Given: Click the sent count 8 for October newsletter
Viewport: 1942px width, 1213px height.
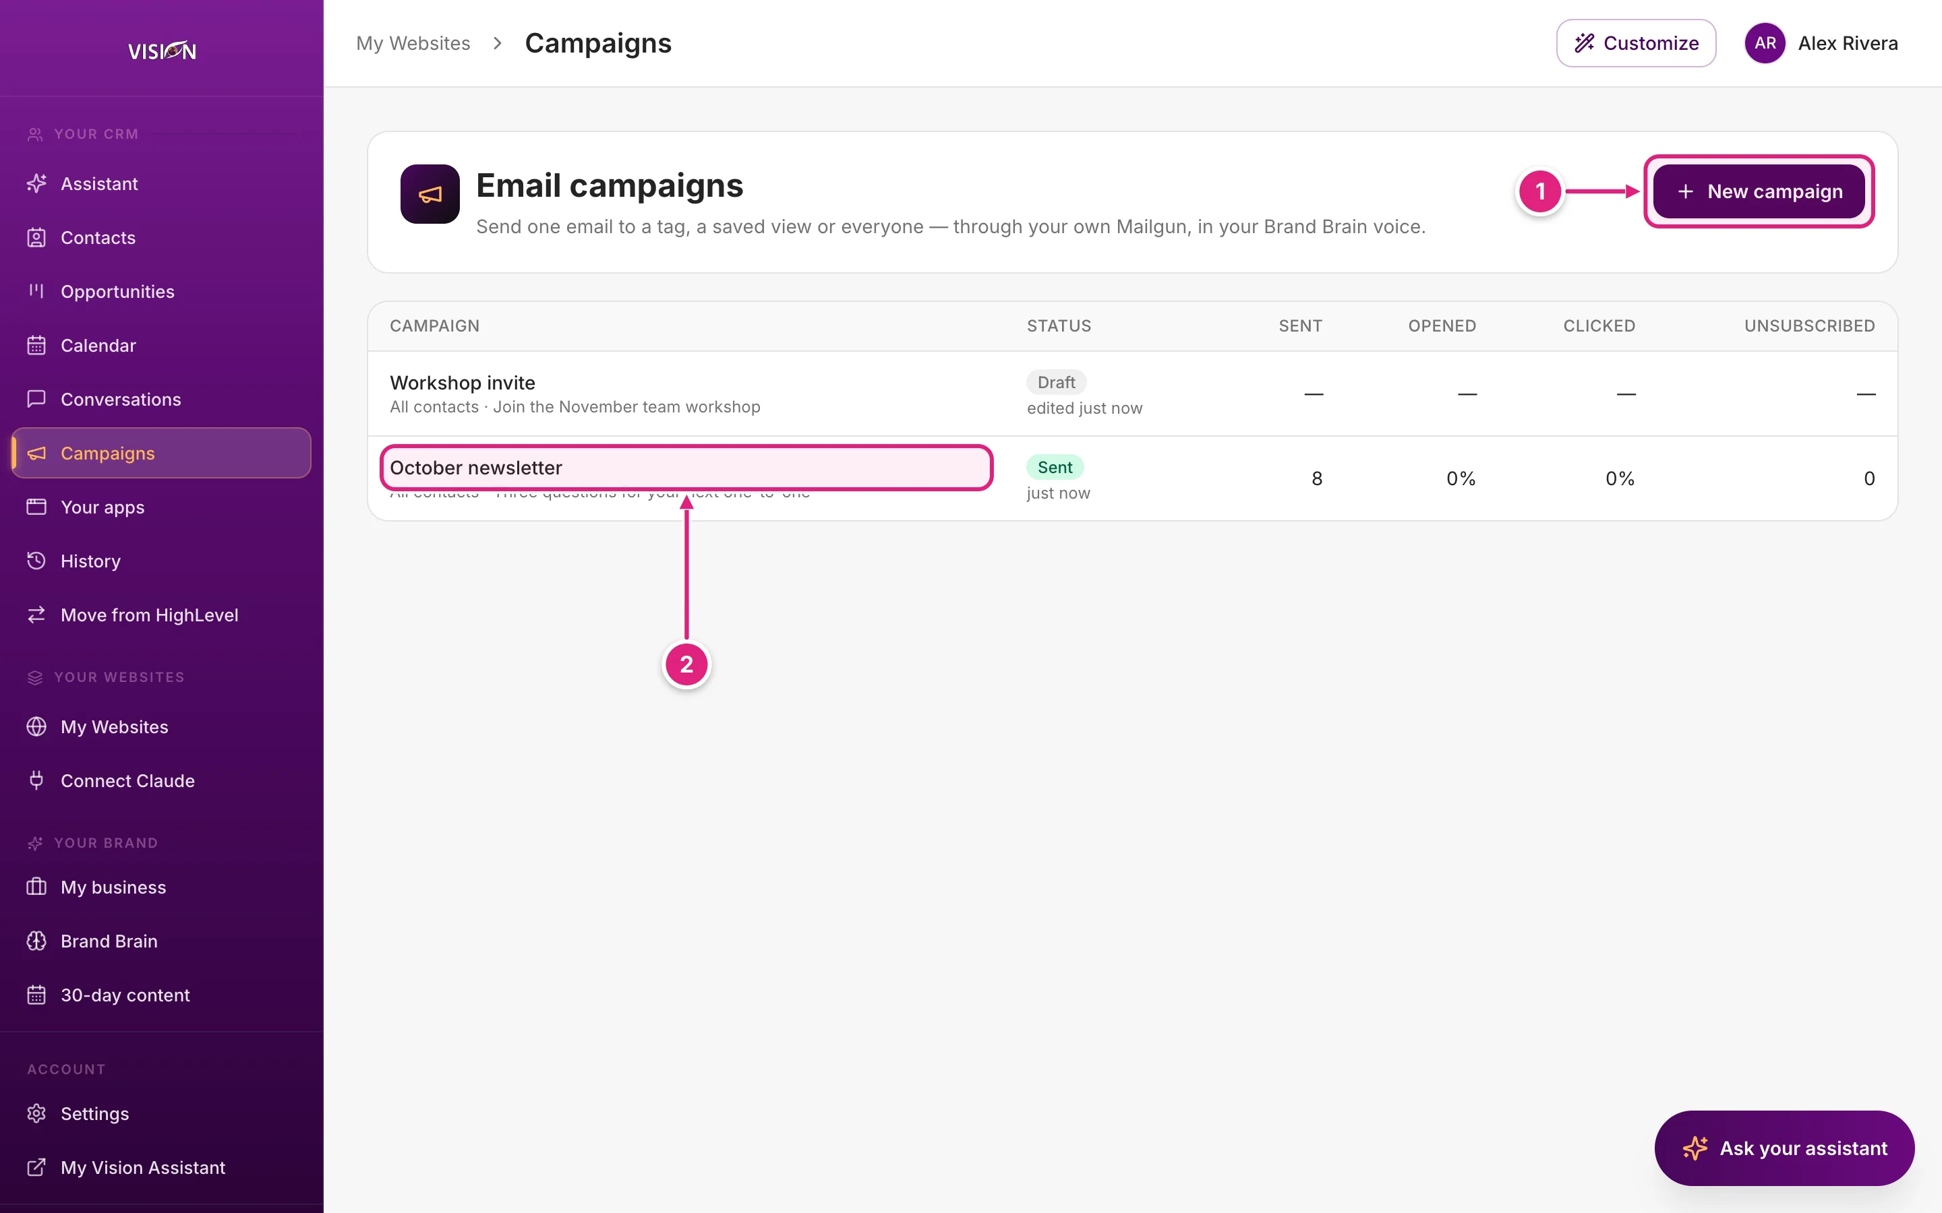Looking at the screenshot, I should (1317, 479).
